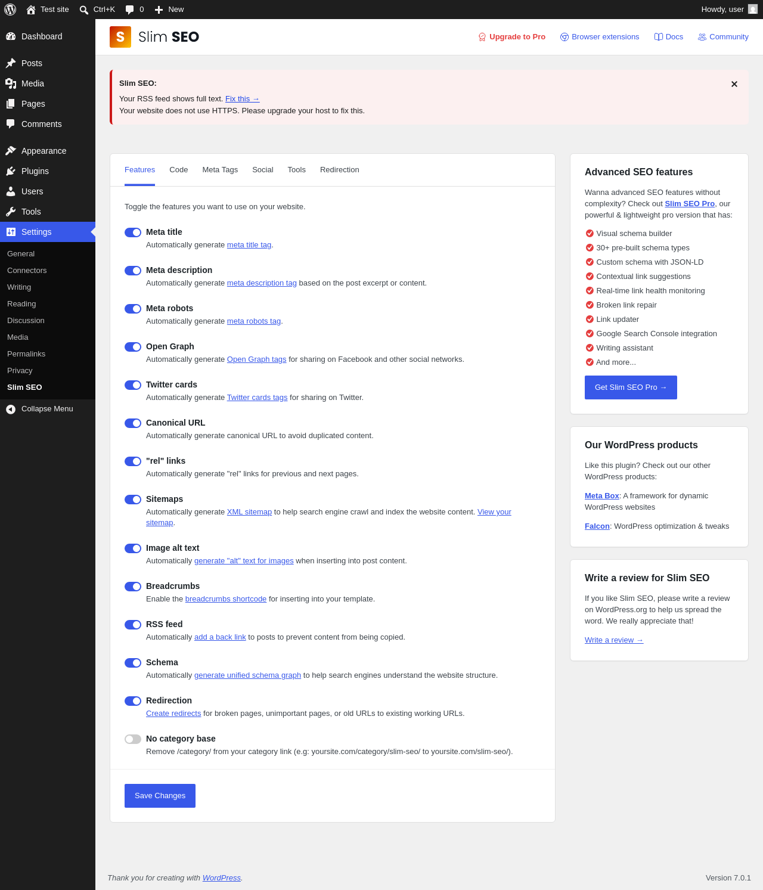Screen dimensions: 763x890
Task: Click the Users person icon
Action: [x=11, y=191]
